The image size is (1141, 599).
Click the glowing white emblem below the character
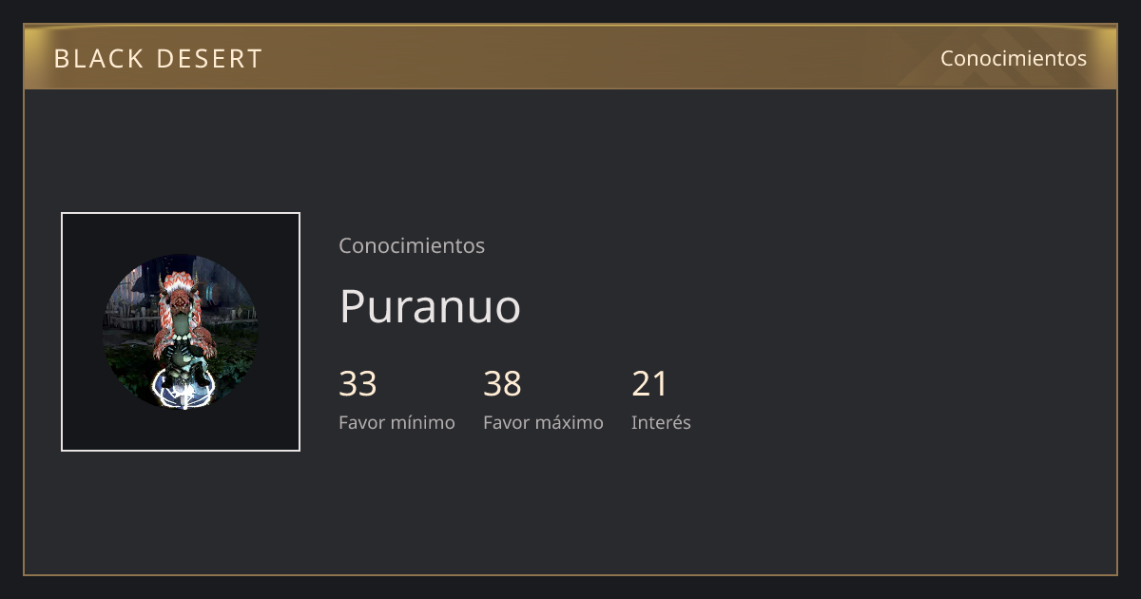(x=182, y=388)
